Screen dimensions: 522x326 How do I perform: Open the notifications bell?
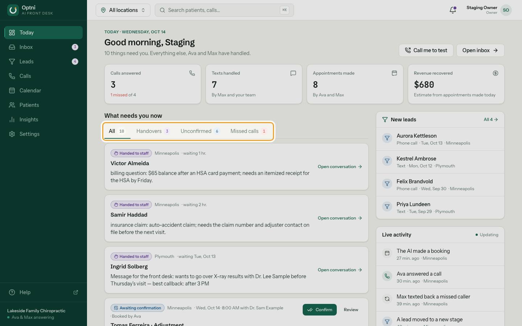(453, 10)
